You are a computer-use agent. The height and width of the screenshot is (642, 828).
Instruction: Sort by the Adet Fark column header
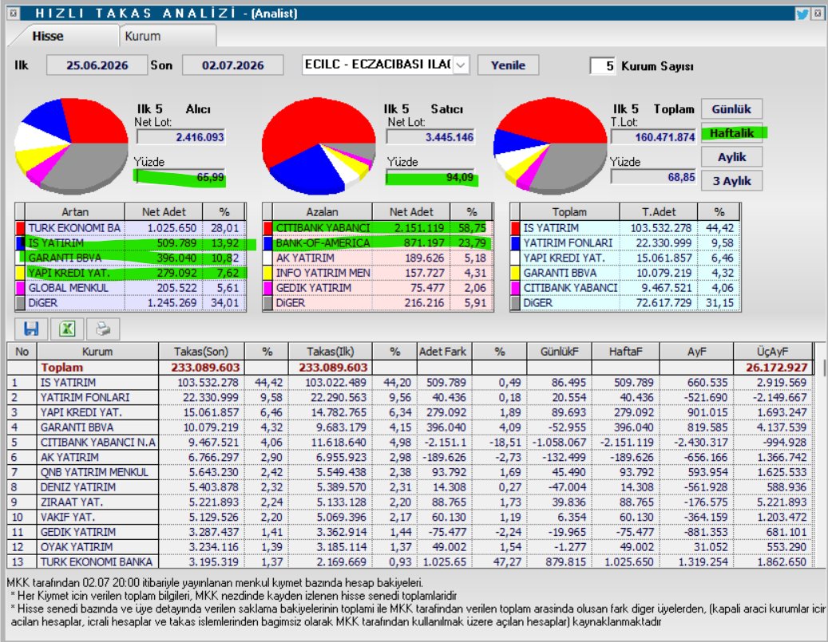[x=442, y=352]
